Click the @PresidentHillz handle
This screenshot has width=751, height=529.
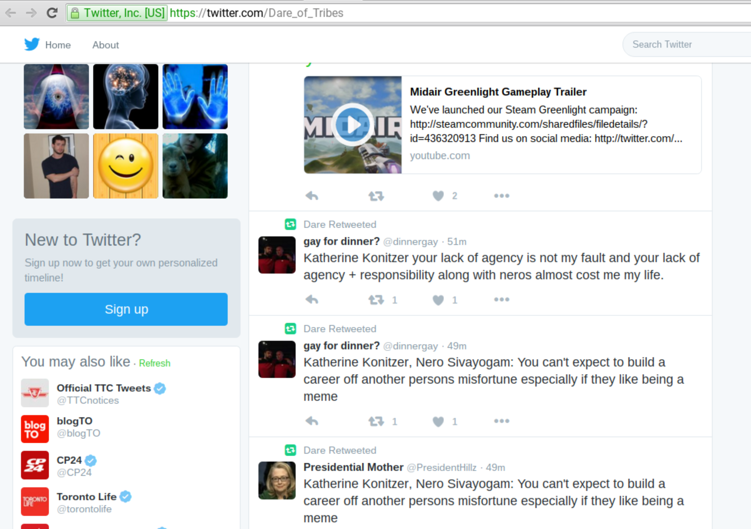442,468
